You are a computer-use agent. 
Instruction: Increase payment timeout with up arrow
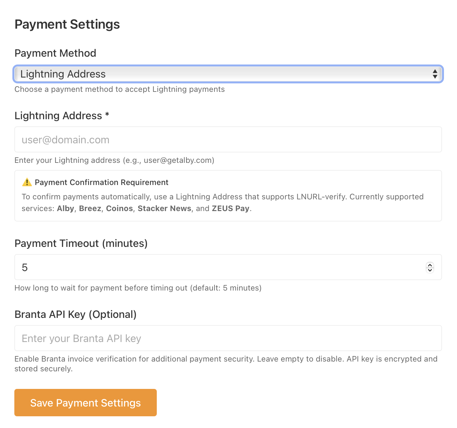tap(430, 265)
